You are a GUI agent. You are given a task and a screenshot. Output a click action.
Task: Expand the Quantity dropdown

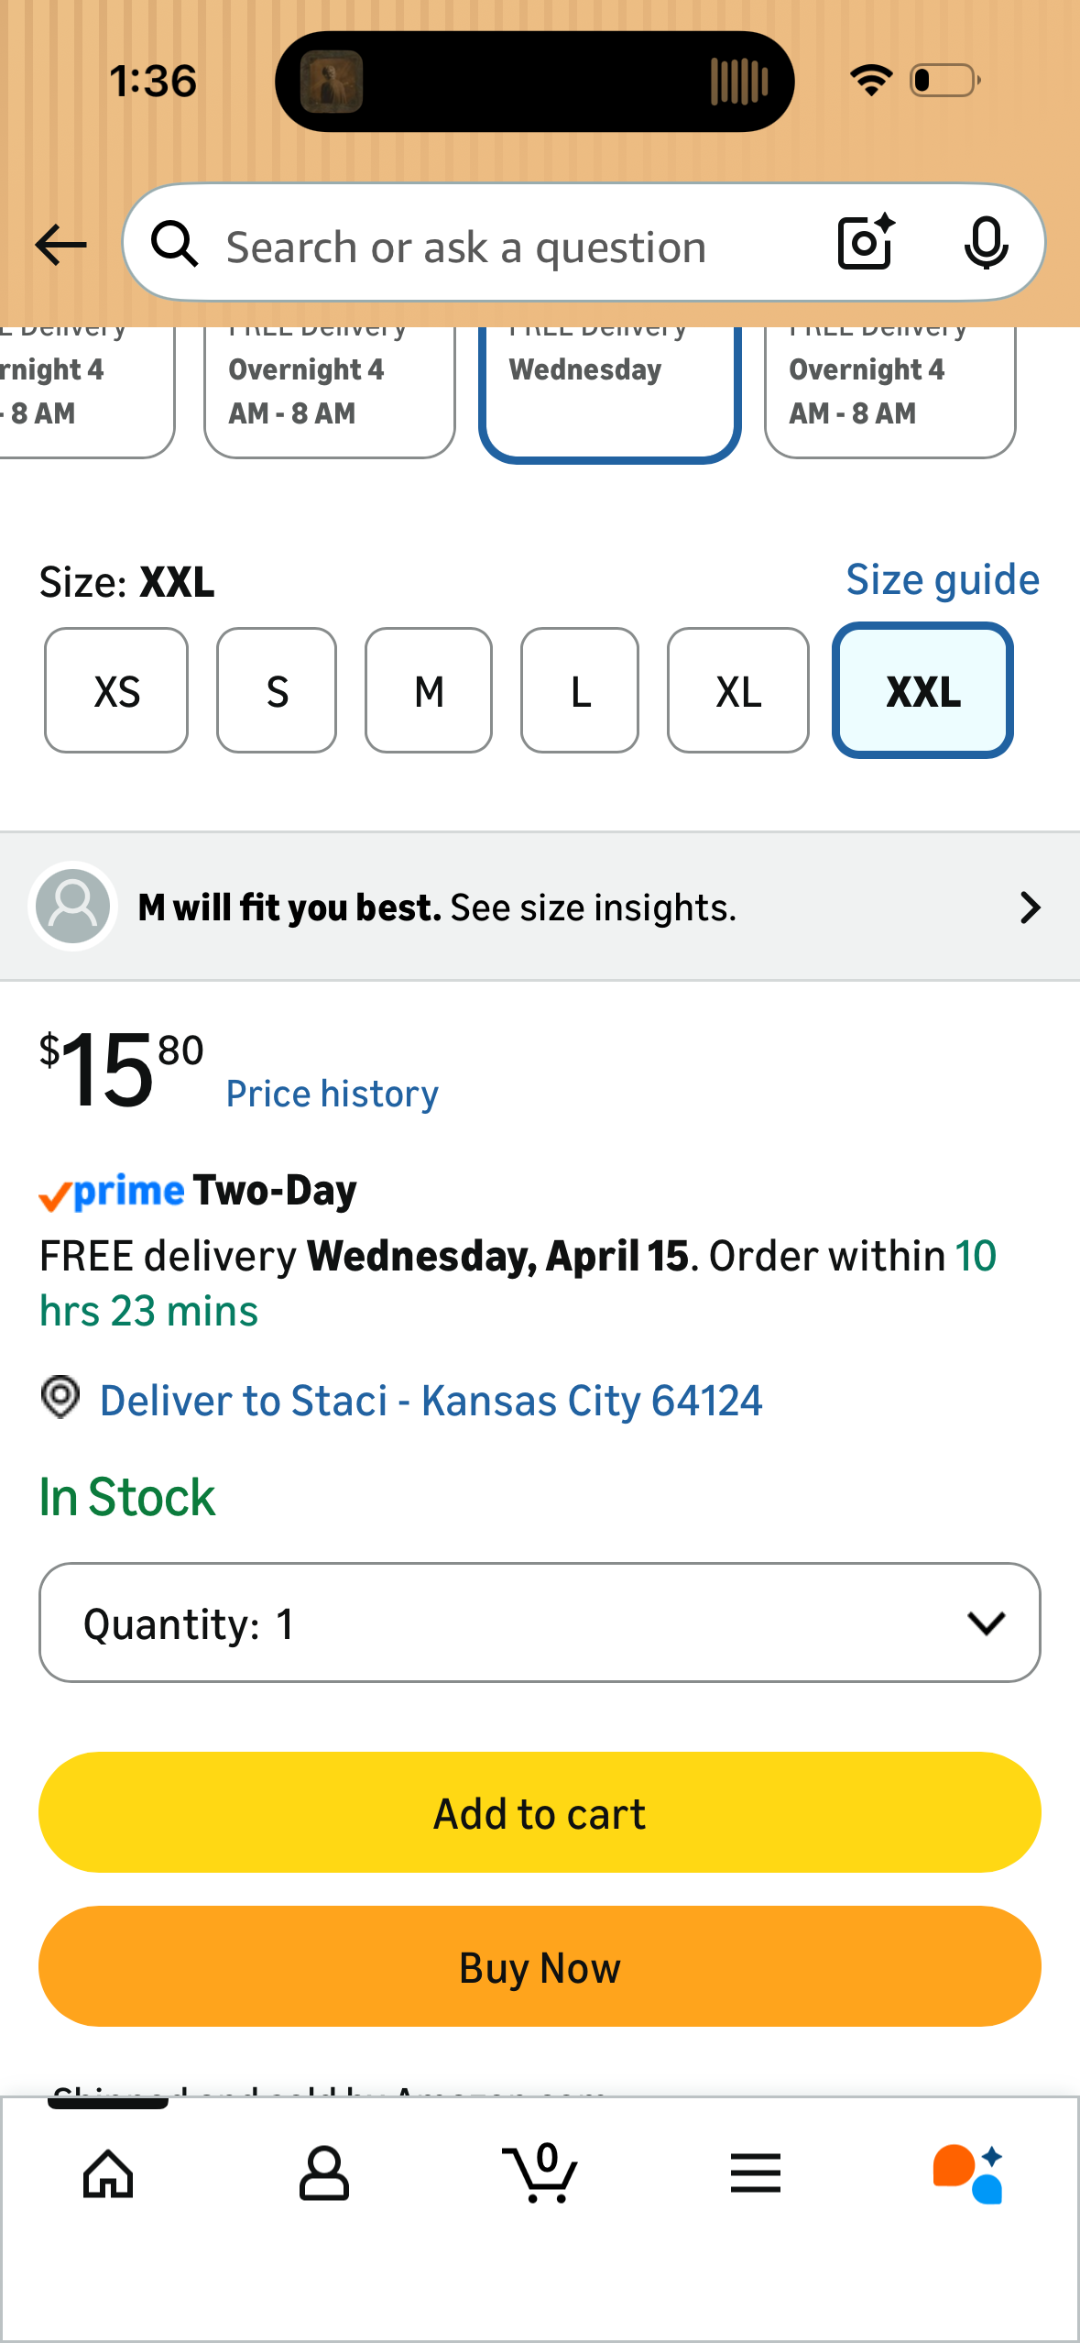pyautogui.click(x=540, y=1622)
